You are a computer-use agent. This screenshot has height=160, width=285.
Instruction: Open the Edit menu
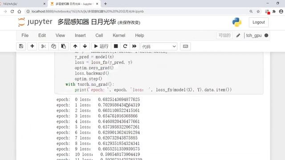[x=42, y=36]
